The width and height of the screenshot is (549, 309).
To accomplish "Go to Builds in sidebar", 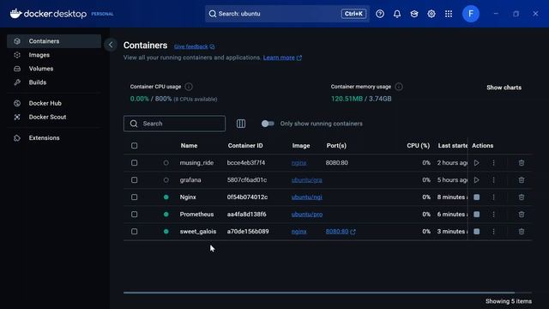I will 54,82.
